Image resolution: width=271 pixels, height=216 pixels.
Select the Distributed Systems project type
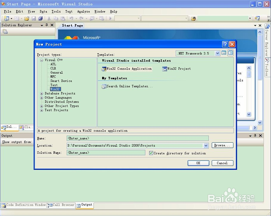[x=62, y=102]
